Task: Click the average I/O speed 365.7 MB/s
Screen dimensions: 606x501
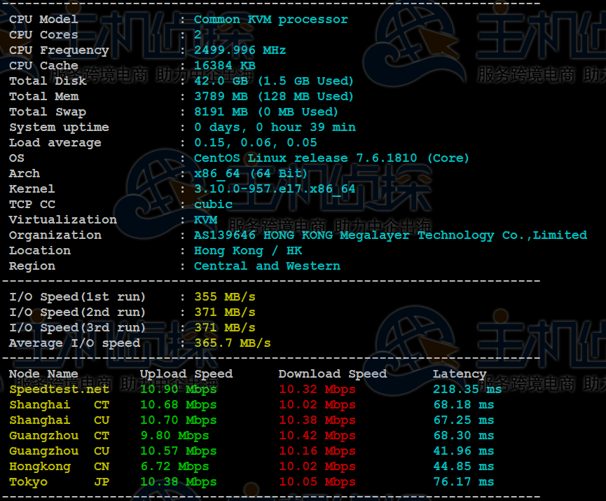Action: click(x=232, y=343)
